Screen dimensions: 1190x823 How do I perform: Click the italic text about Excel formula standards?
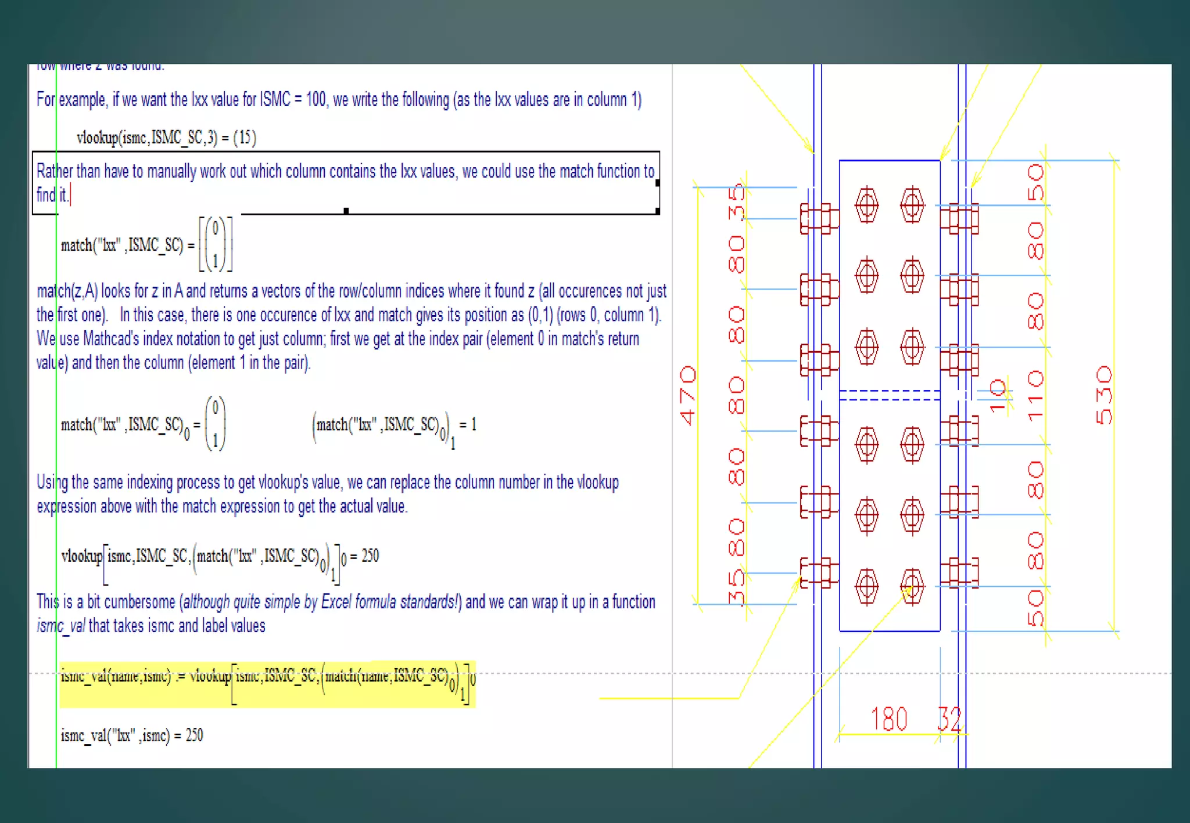coord(321,602)
